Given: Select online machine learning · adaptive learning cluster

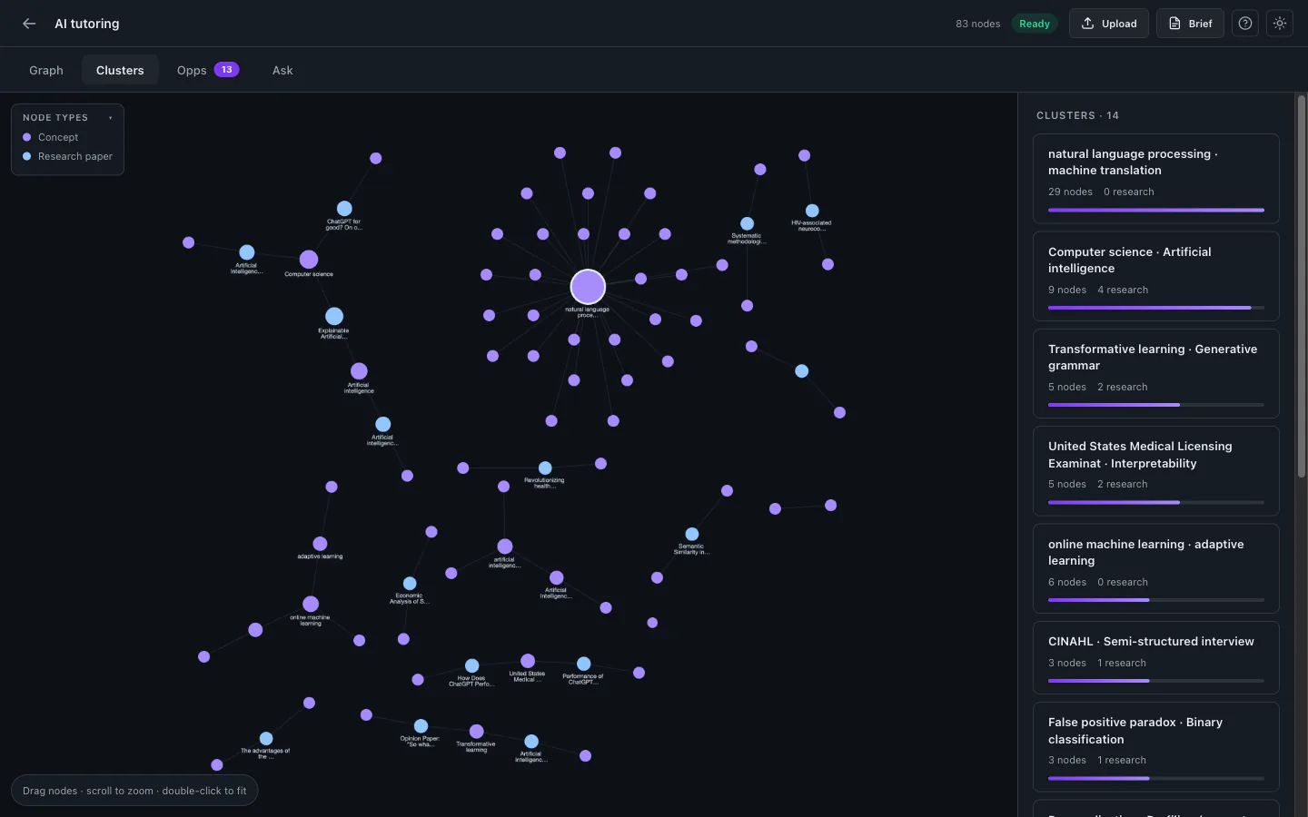Looking at the screenshot, I should 1155,568.
